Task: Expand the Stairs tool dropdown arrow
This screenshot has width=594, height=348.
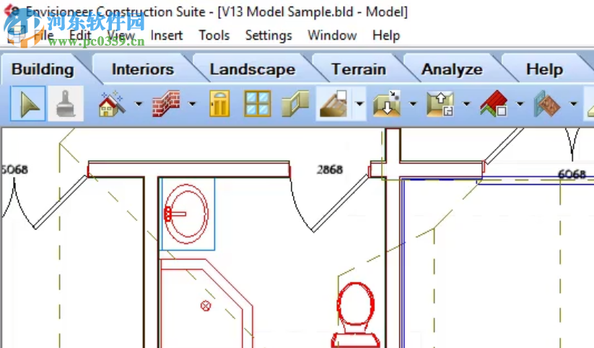Action: pyautogui.click(x=359, y=103)
